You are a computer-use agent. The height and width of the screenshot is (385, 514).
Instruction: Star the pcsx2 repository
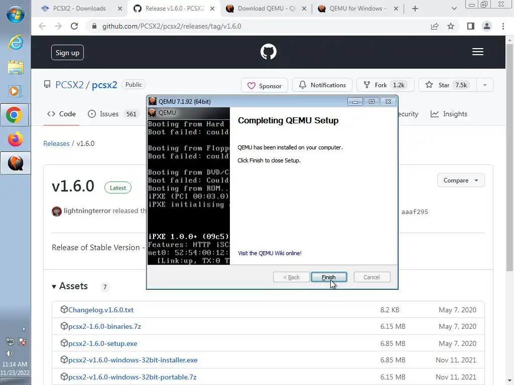(447, 85)
